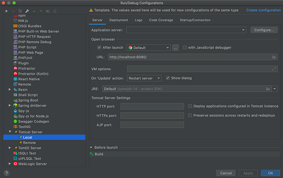Click the Move Down arrow icon
The height and width of the screenshot is (178, 283).
click(x=41, y=11)
